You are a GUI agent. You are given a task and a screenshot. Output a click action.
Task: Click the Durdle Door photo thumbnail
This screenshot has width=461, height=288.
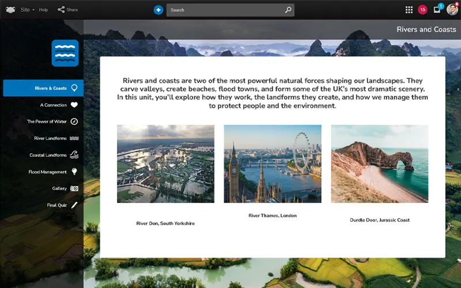coord(379,164)
